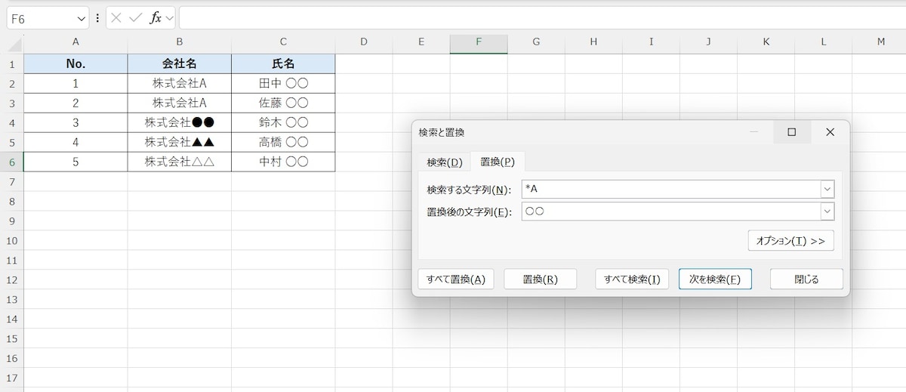Click the select-all corner of the sheet
The height and width of the screenshot is (392, 906).
pos(11,42)
